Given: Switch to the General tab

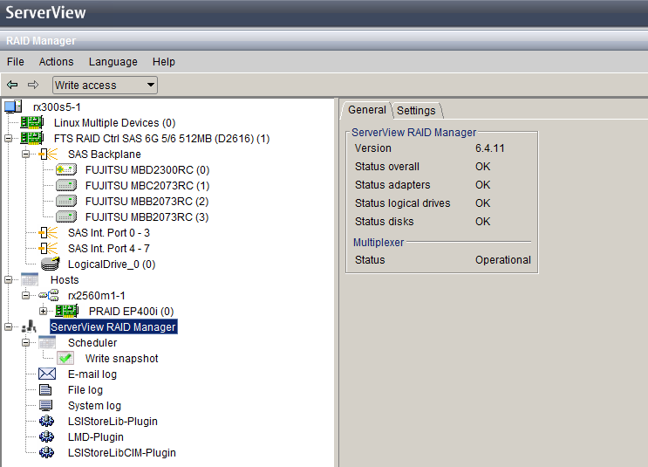Looking at the screenshot, I should coord(366,110).
